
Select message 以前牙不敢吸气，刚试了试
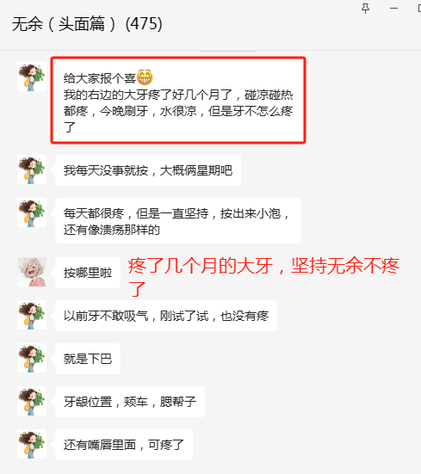(166, 316)
